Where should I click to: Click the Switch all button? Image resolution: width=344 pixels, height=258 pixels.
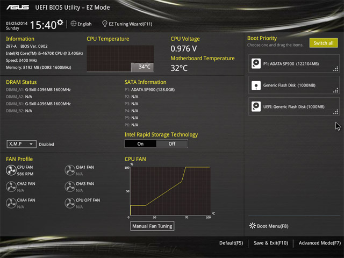point(324,43)
